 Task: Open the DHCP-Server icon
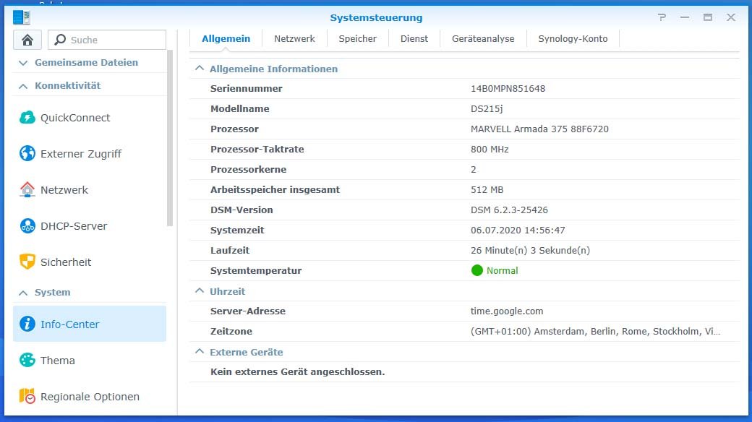pos(27,226)
